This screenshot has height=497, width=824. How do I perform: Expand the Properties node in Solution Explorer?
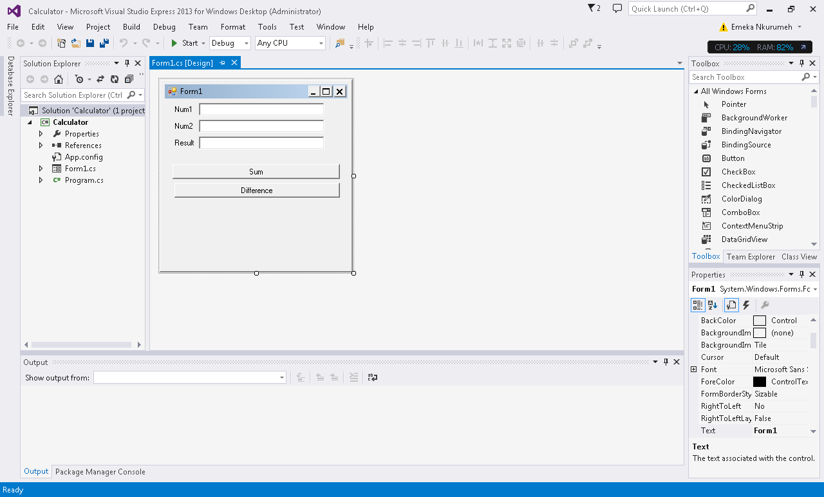(41, 134)
